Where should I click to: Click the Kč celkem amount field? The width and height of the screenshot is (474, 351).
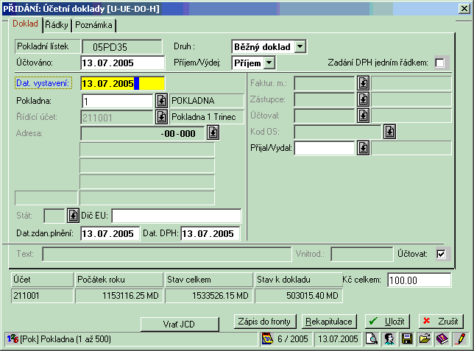tap(418, 280)
